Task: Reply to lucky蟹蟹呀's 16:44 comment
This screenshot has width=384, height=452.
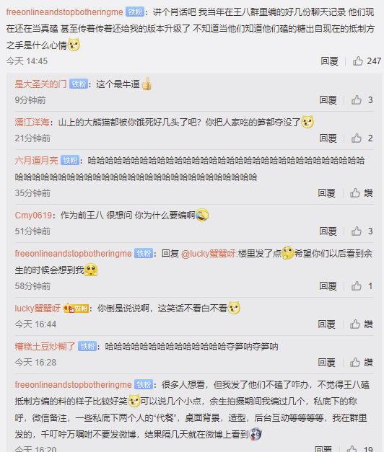Action: [326, 324]
